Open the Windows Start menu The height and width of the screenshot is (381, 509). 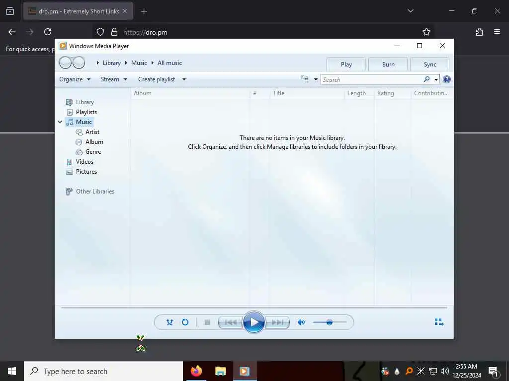click(12, 371)
